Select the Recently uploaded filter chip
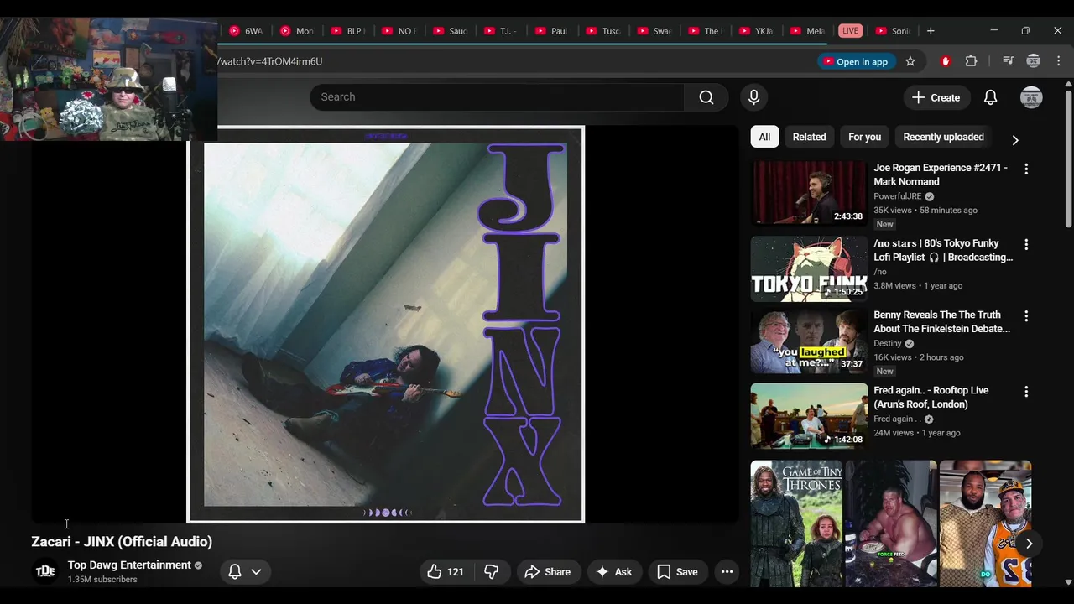Viewport: 1074px width, 604px height. coord(943,137)
